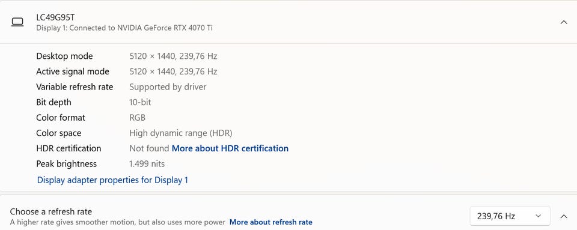Click the Active signal mode resolution value
This screenshot has height=230, width=577.
click(173, 71)
